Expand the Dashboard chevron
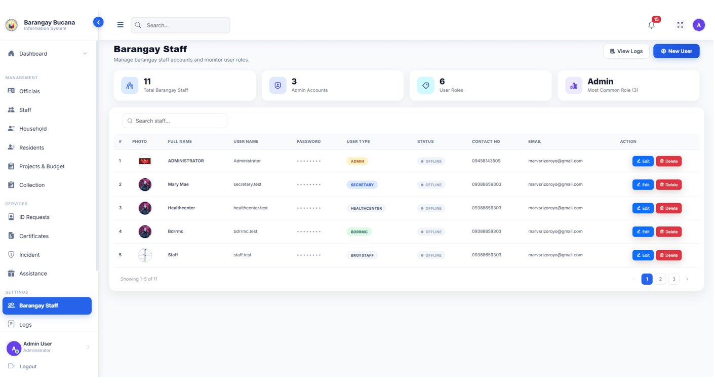The height and width of the screenshot is (385, 715). point(85,54)
